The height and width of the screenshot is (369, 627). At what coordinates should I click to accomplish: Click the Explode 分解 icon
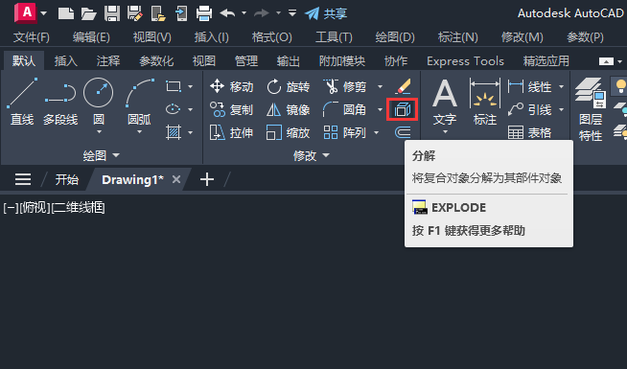click(x=403, y=109)
